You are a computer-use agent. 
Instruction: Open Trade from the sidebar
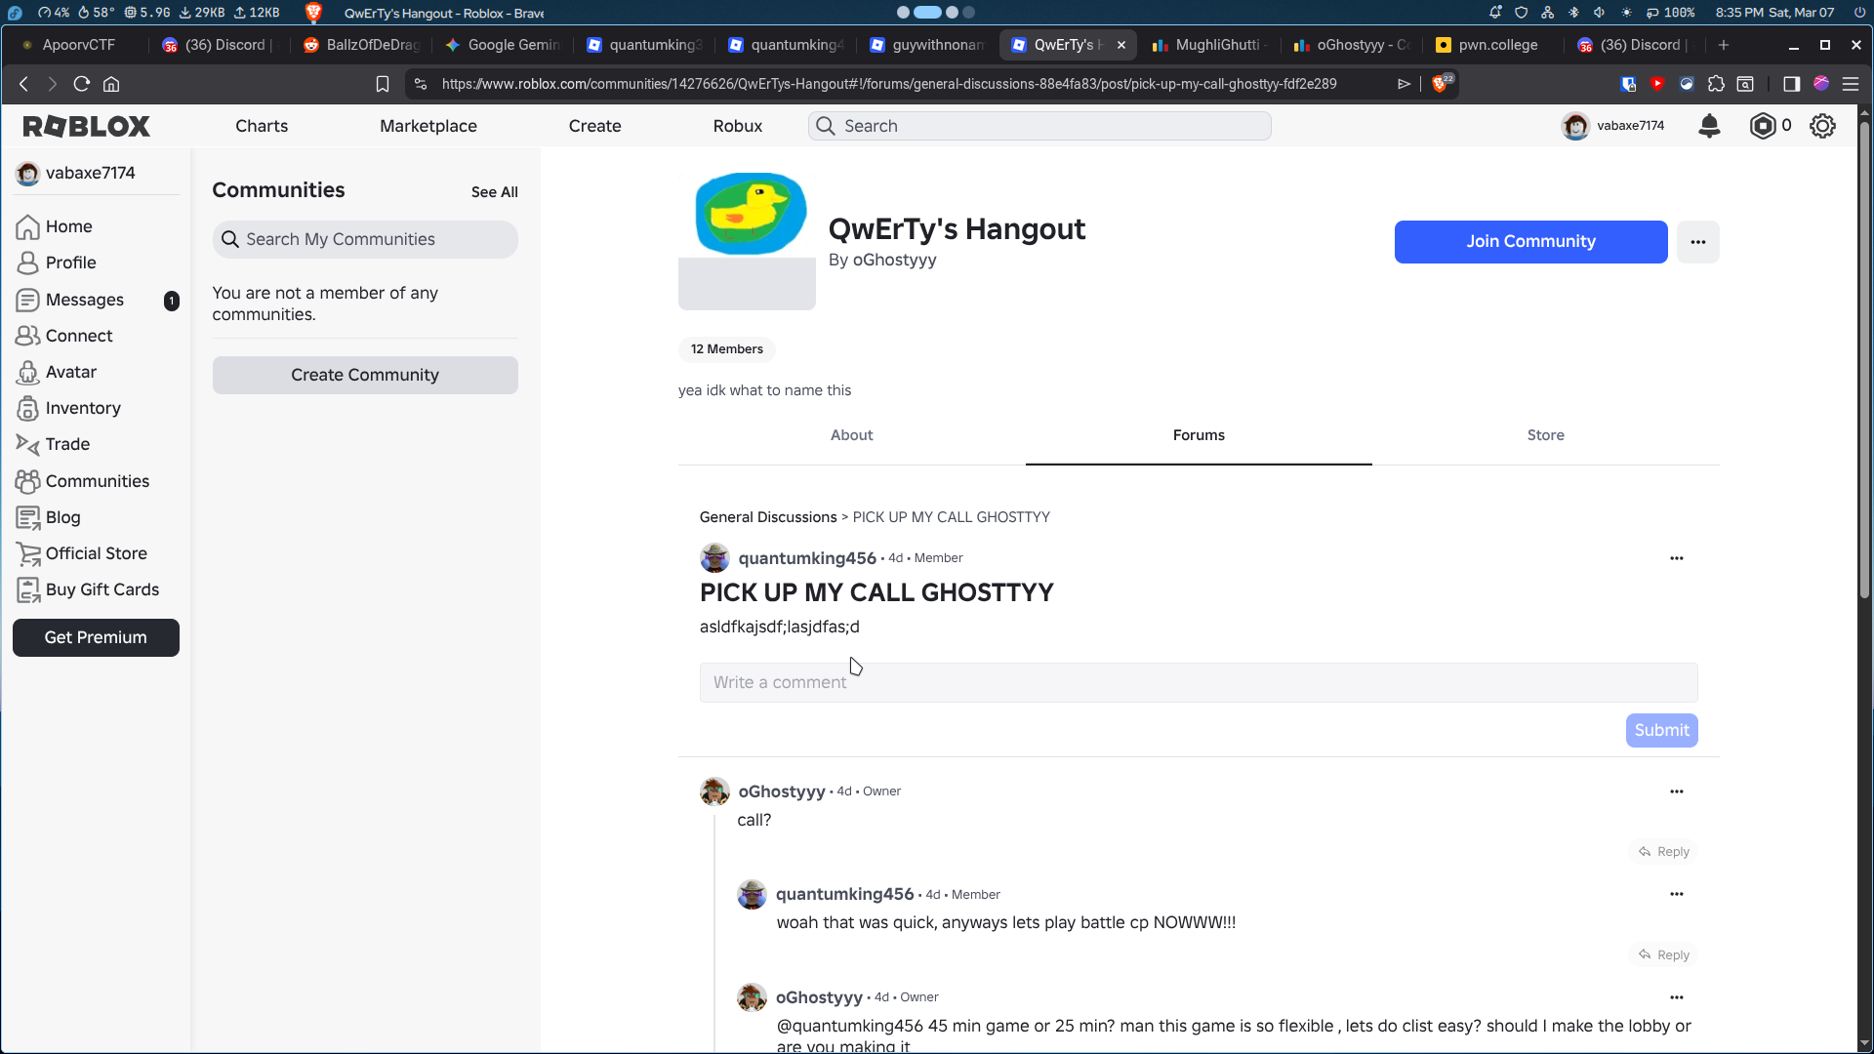(x=67, y=444)
